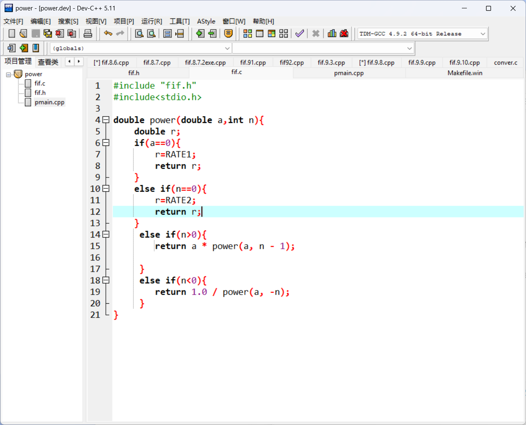Click the Find magnifier icon
This screenshot has height=425, width=526.
pyautogui.click(x=140, y=34)
